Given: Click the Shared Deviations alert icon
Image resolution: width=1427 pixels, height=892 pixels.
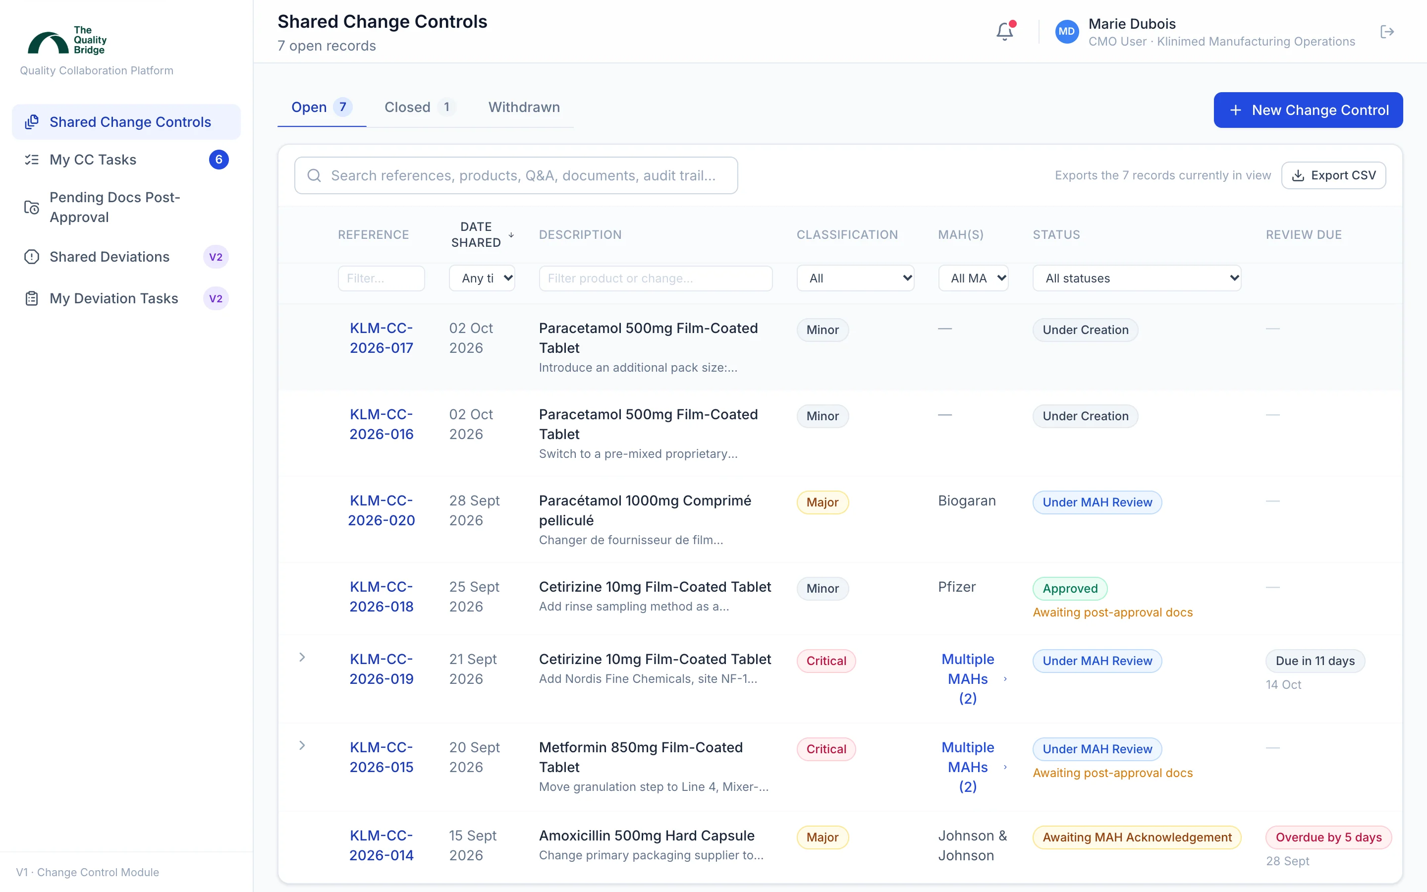Looking at the screenshot, I should (32, 257).
